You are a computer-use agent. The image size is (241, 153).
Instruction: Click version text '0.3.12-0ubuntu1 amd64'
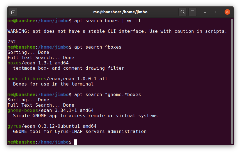[x=67, y=126]
